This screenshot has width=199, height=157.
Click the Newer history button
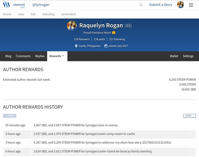(x=10, y=116)
